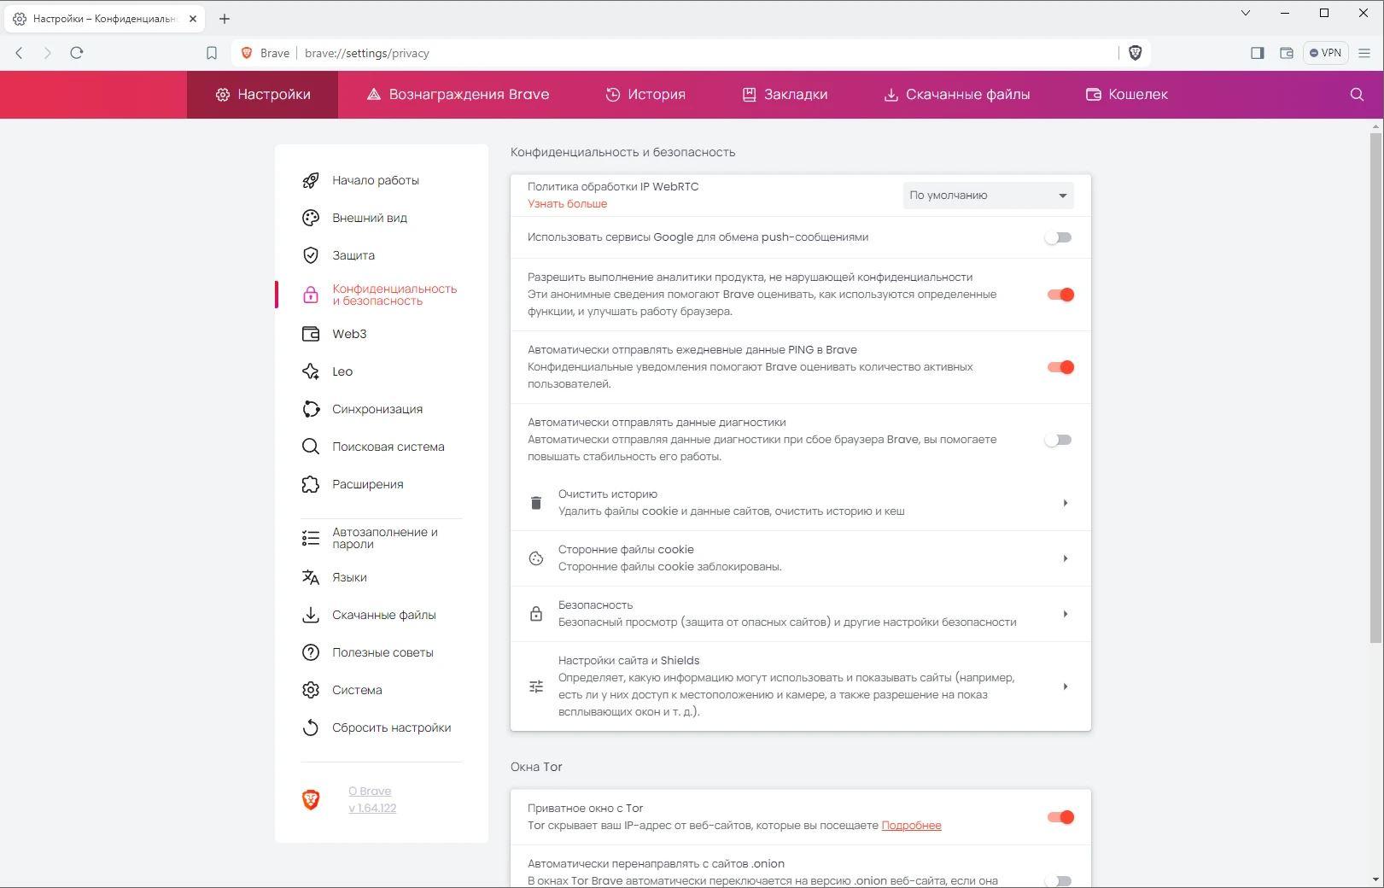Open a new tab with plus button

(225, 19)
